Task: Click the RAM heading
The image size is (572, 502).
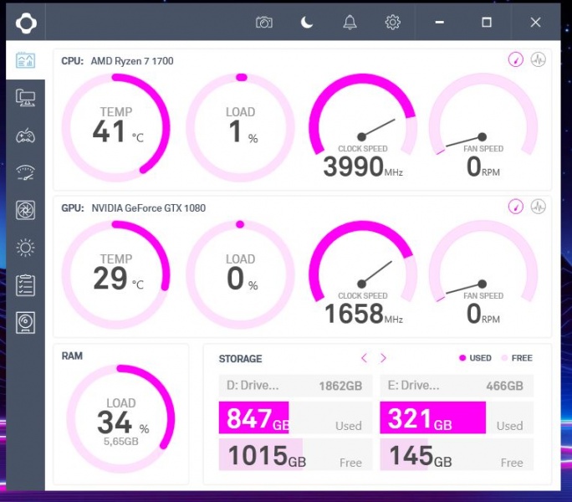Action: pos(72,356)
